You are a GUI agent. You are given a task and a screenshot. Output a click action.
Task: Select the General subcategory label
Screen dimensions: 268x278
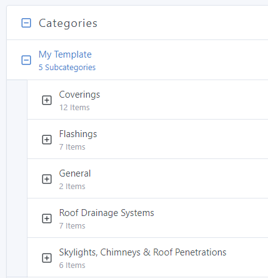[75, 173]
